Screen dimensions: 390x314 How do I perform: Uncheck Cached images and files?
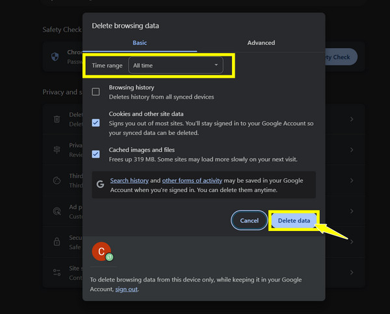[x=96, y=154]
